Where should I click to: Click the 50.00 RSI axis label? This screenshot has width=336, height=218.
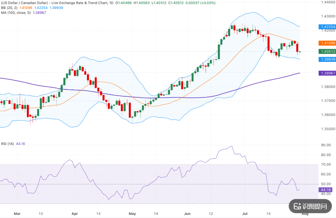click(x=326, y=184)
